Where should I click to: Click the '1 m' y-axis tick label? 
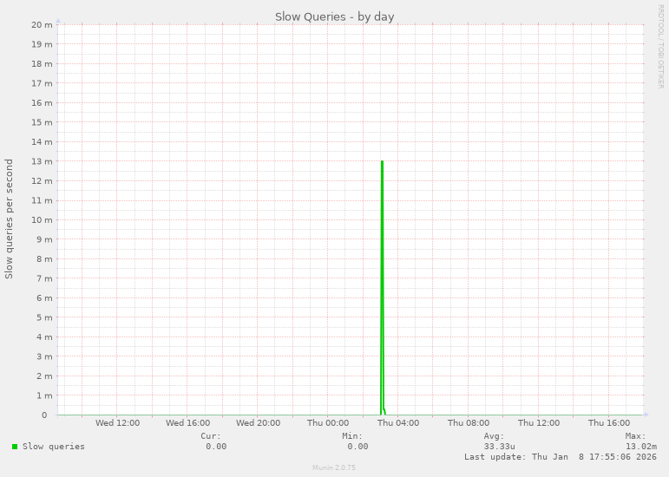point(44,395)
